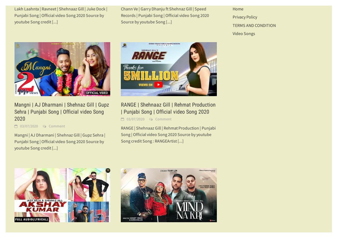Open the Mangni video thumbnail
This screenshot has height=238, width=338.
(62, 69)
